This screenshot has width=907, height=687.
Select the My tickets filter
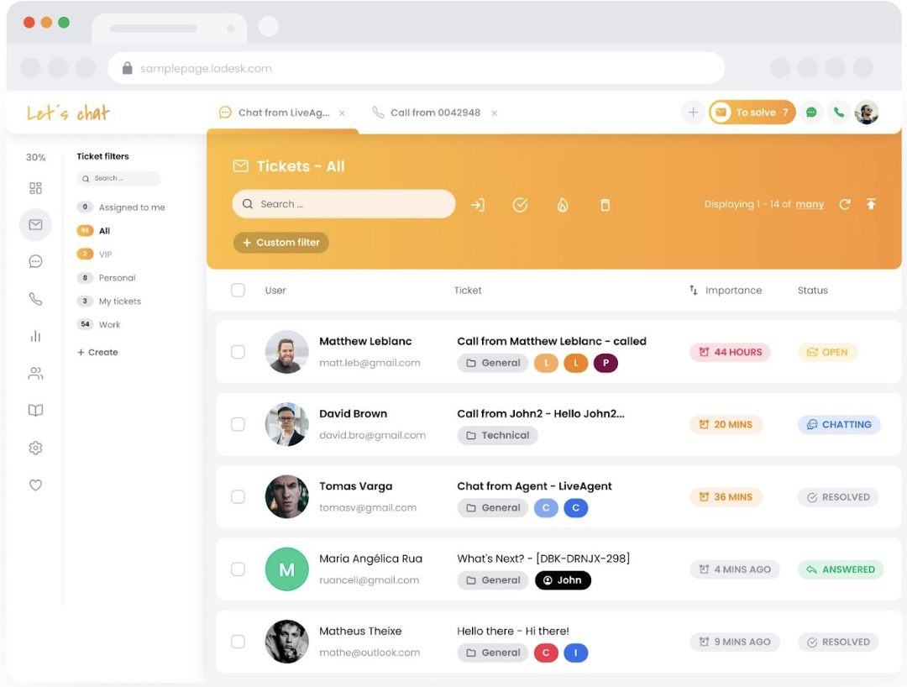(x=108, y=302)
